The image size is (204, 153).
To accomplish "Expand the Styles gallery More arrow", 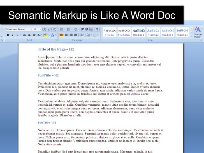I will coord(191,36).
